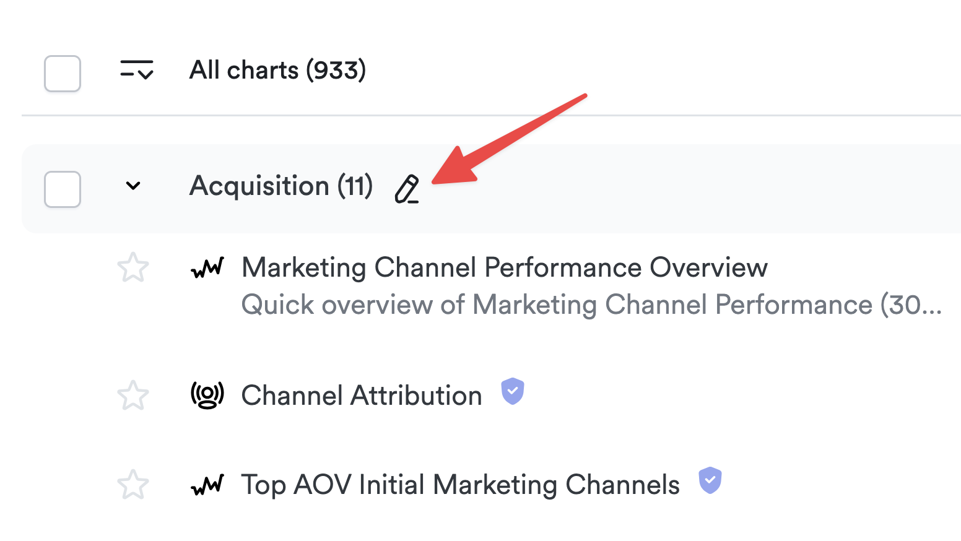This screenshot has height=541, width=961.
Task: Click the chart icon beside Top AOV Initial Marketing Channels
Action: click(x=207, y=485)
